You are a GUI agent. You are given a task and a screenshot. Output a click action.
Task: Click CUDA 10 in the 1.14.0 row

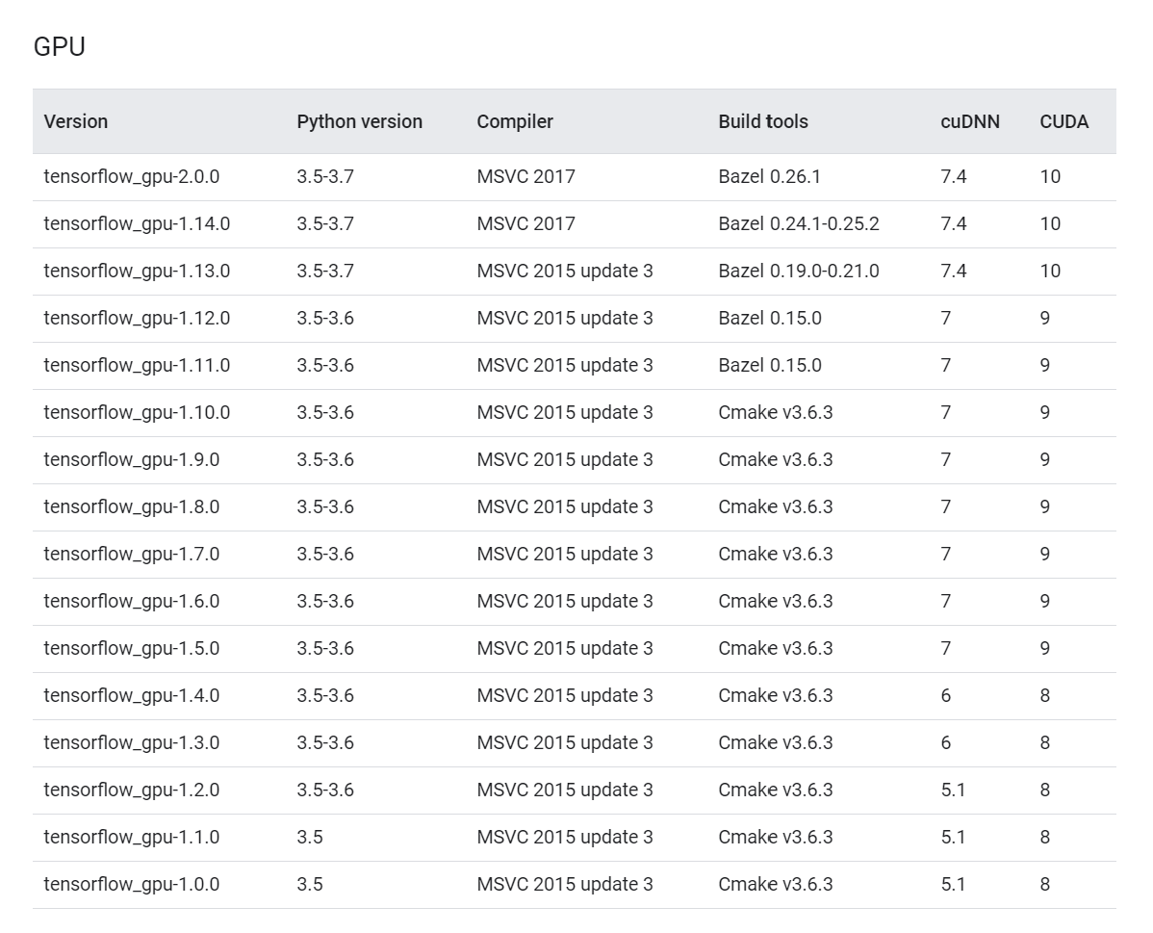click(1050, 223)
